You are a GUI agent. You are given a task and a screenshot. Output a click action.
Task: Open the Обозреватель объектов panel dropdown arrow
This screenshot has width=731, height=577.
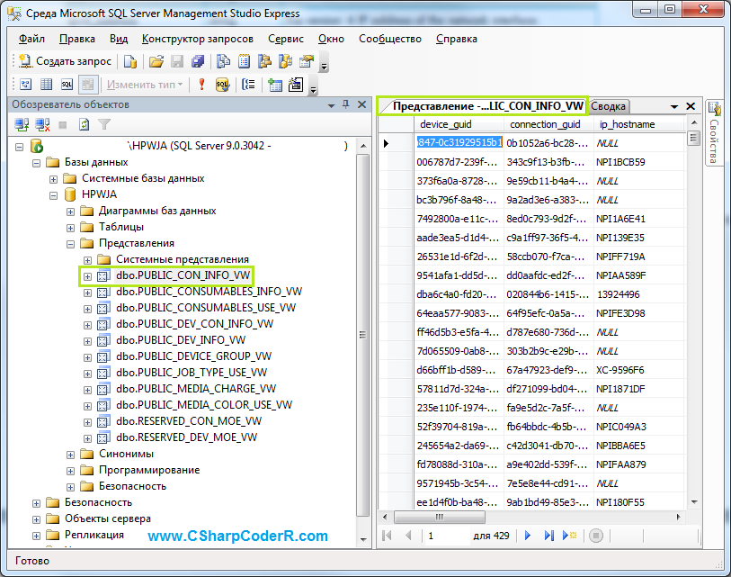[331, 105]
